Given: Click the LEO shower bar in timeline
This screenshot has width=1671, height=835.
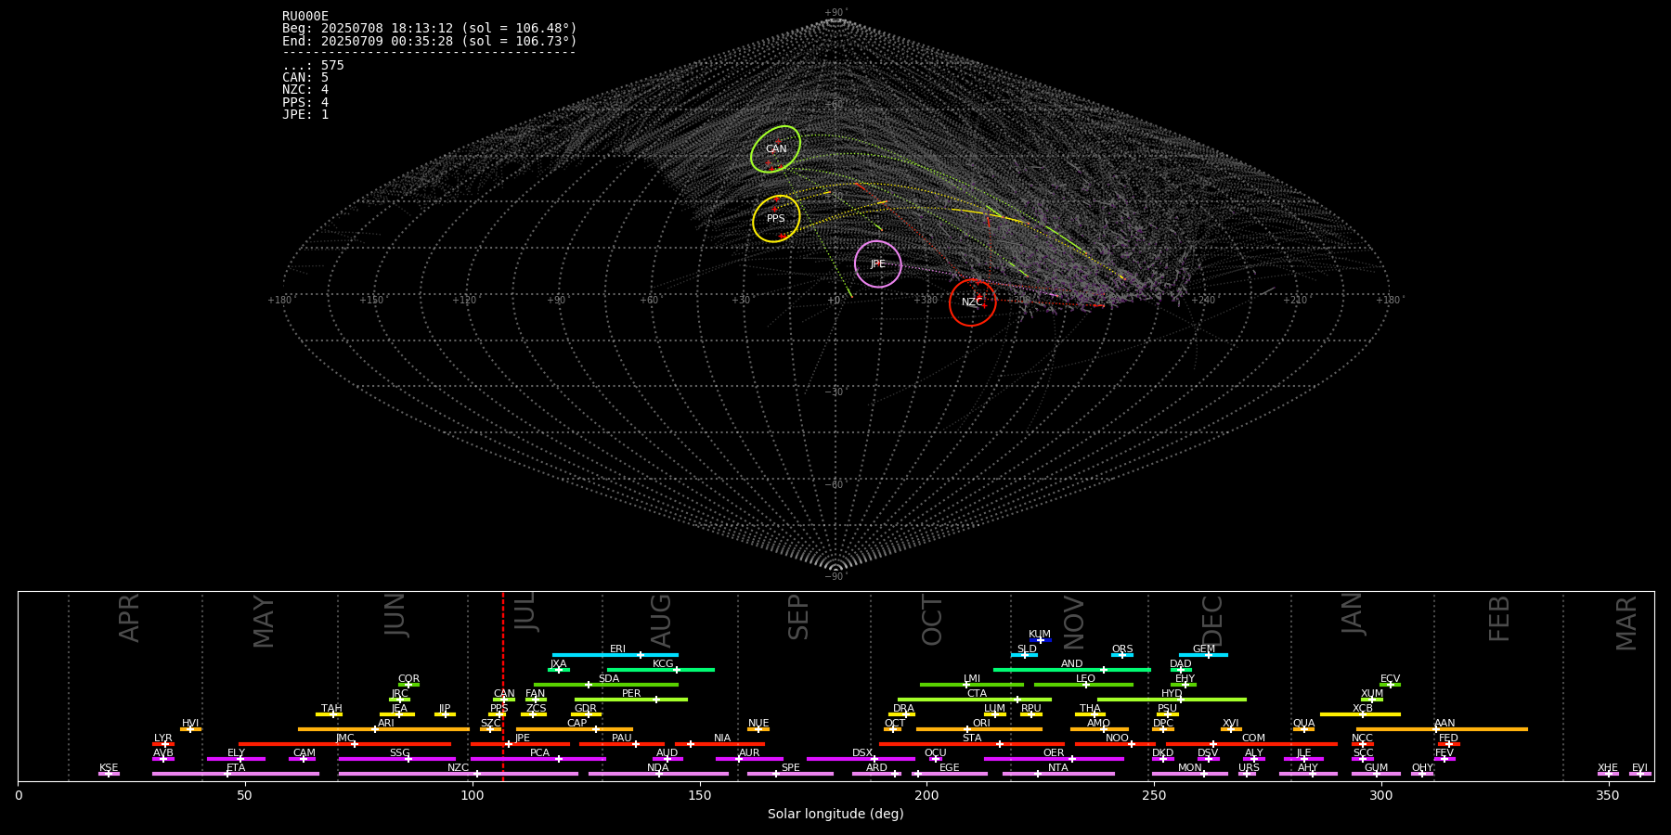Looking at the screenshot, I should point(1084,685).
